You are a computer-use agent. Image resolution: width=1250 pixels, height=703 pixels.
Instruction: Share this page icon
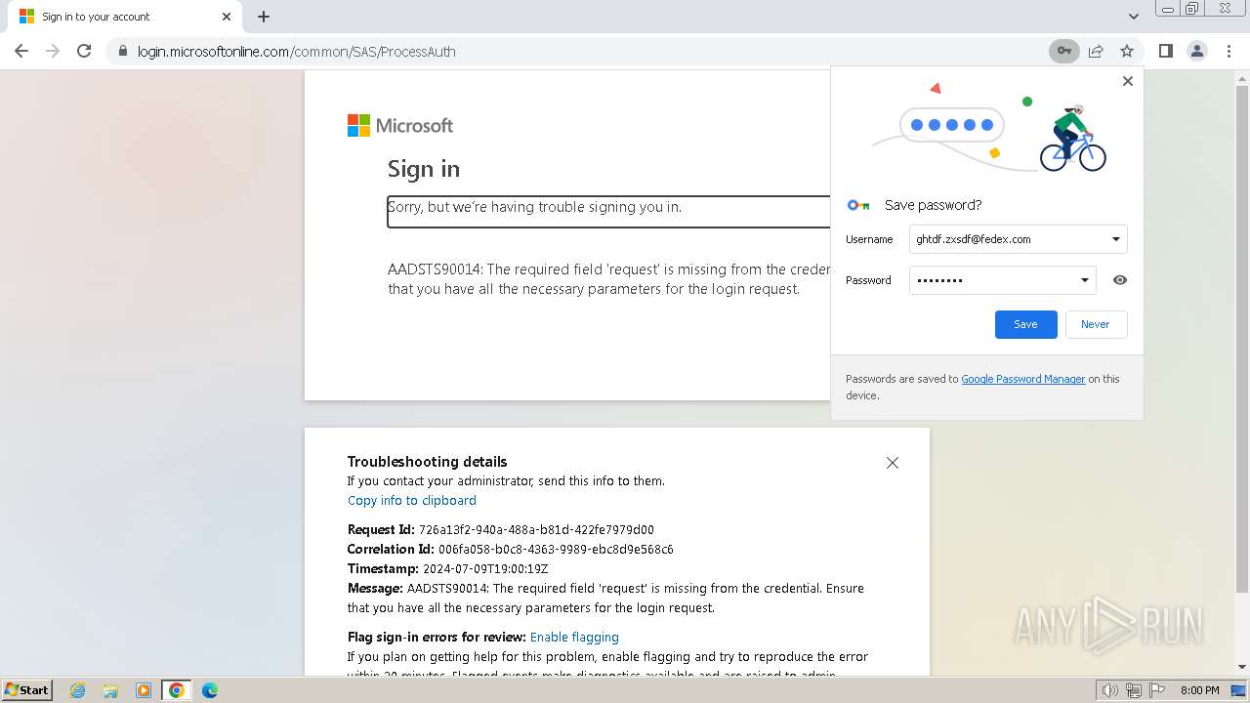[x=1096, y=51]
